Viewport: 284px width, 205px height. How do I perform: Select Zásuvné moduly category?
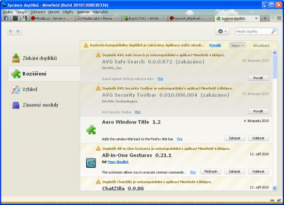(x=44, y=105)
